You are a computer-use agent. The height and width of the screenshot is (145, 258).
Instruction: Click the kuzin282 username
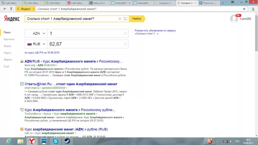(x=245, y=19)
